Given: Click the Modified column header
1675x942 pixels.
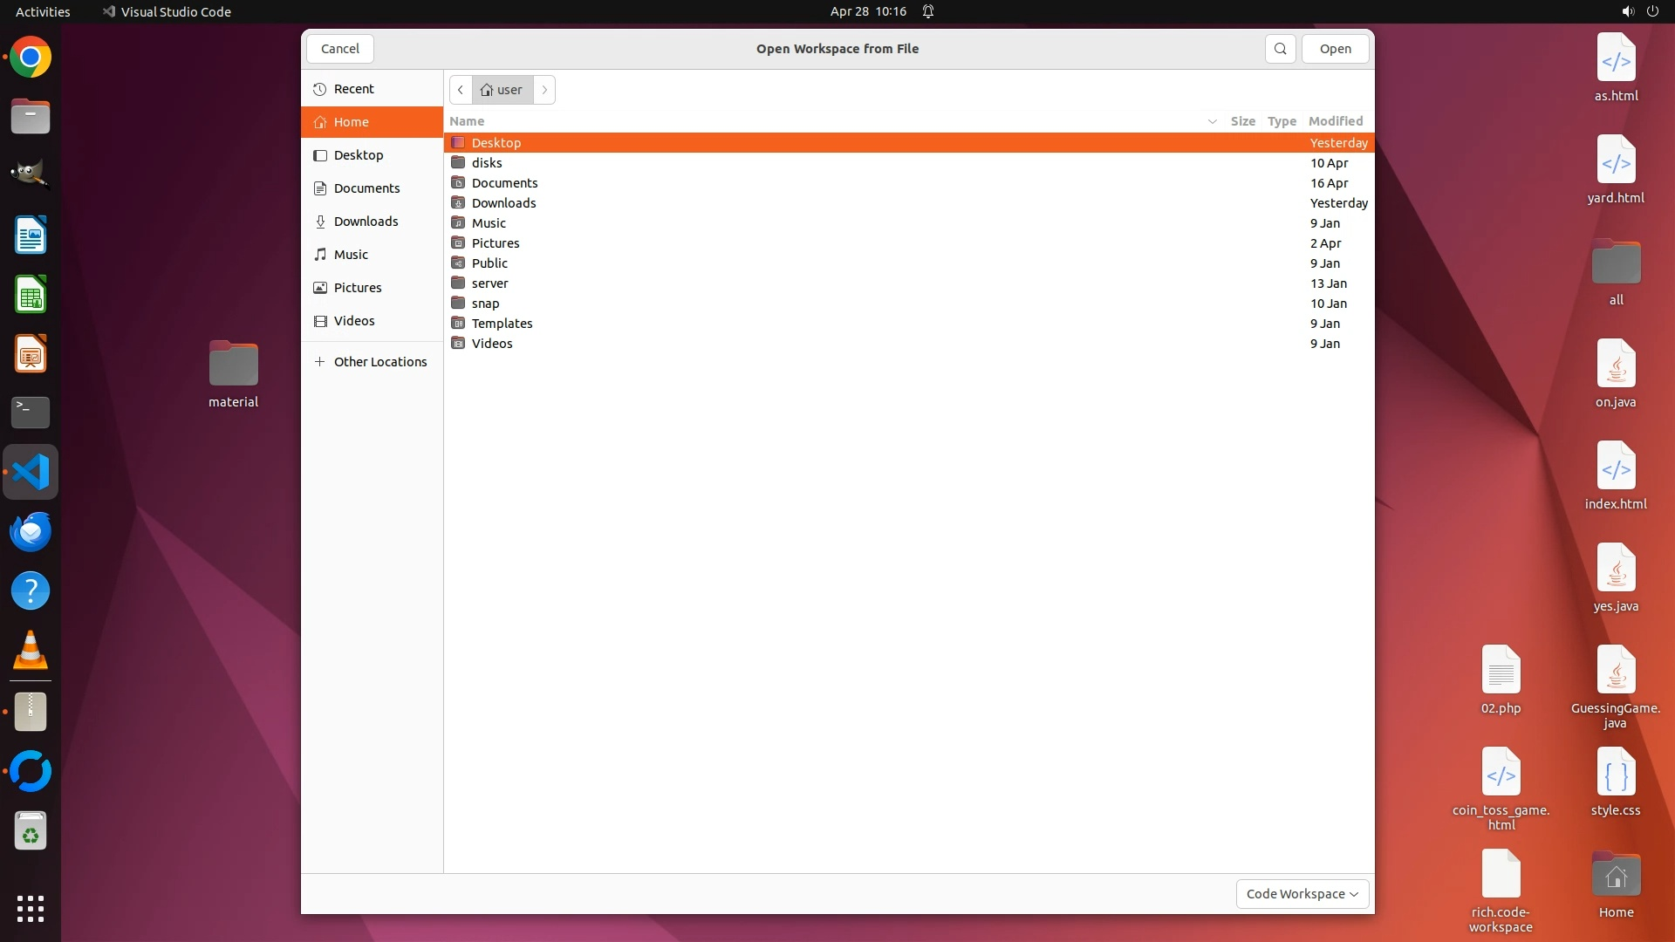Looking at the screenshot, I should pyautogui.click(x=1335, y=121).
